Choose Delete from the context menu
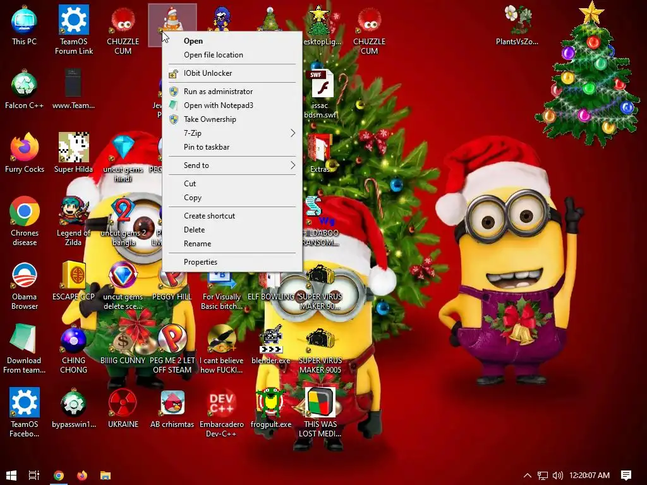 (x=233, y=230)
